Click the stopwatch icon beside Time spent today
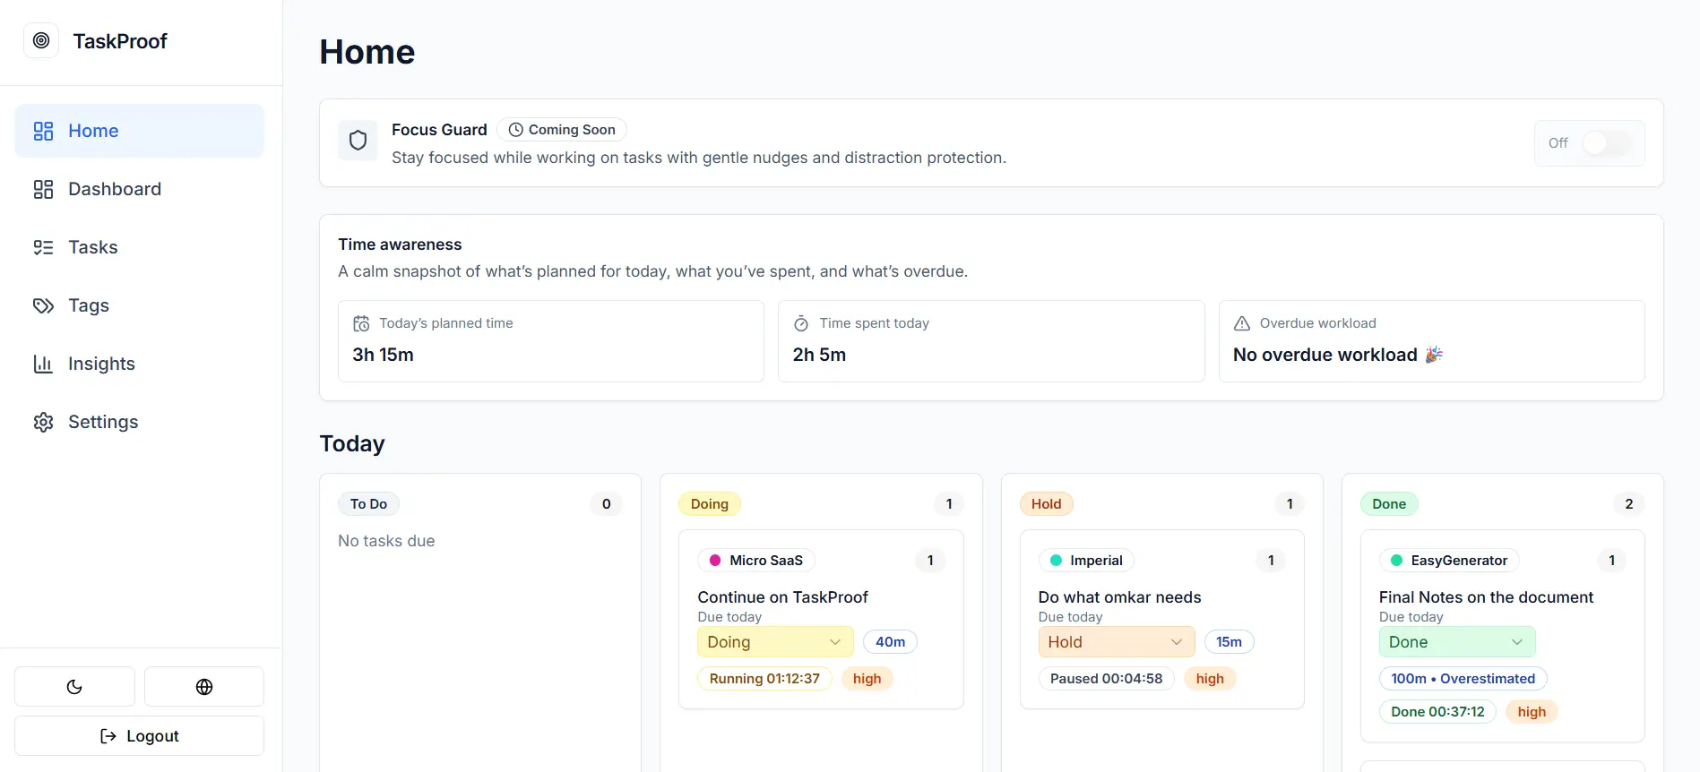The width and height of the screenshot is (1700, 772). 801,323
